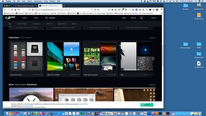Viewport: 206px width, 116px height.
Task: Open the Google Images bookmark
Action: point(100,13)
